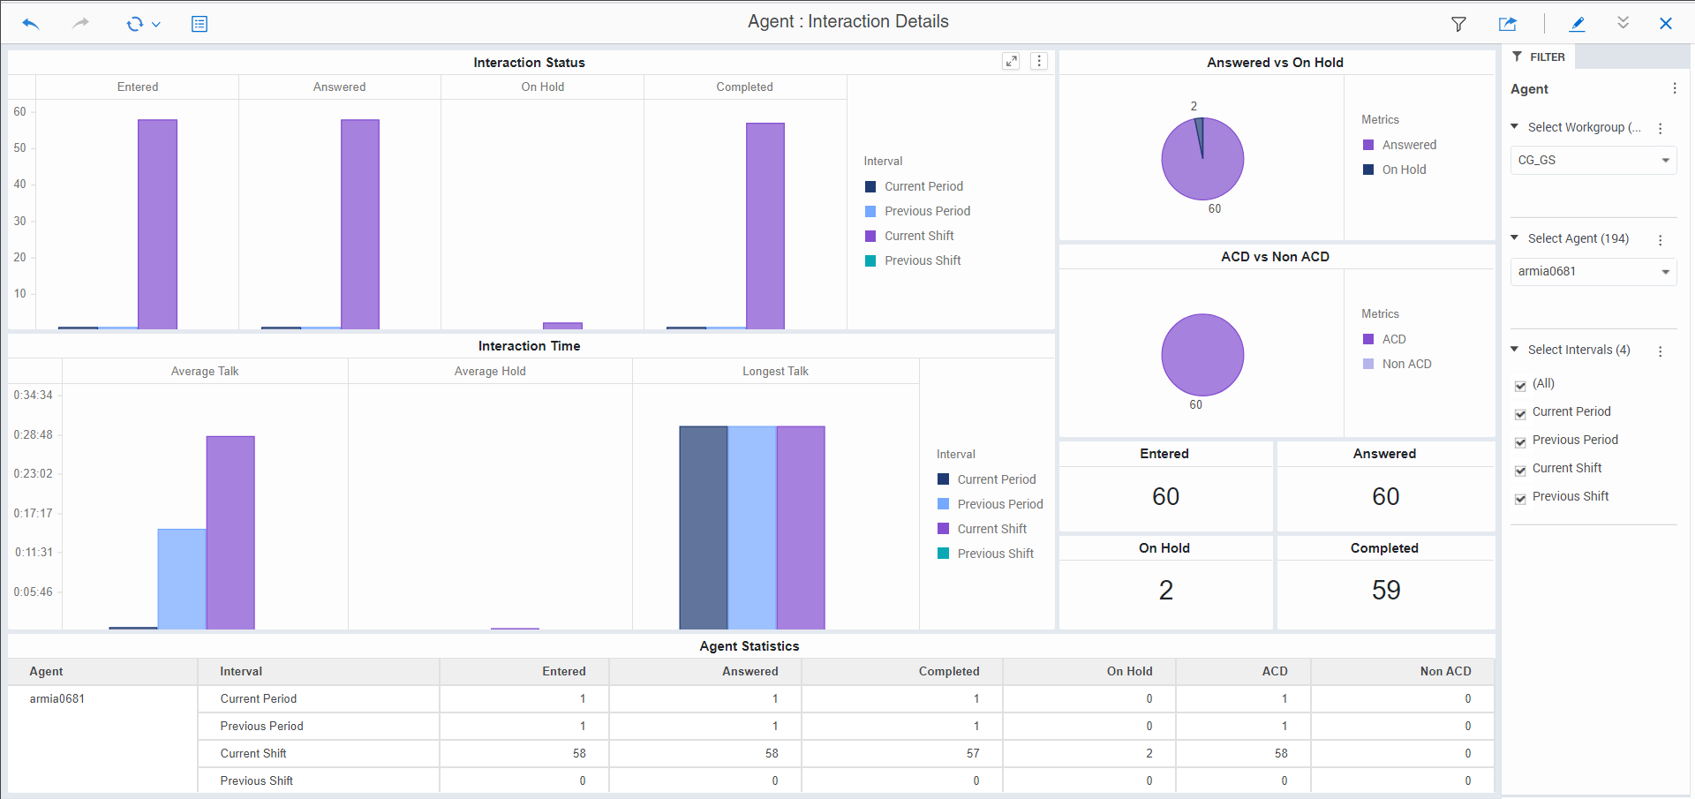Collapse the Select Intervals section
1695x799 pixels.
[x=1515, y=350]
